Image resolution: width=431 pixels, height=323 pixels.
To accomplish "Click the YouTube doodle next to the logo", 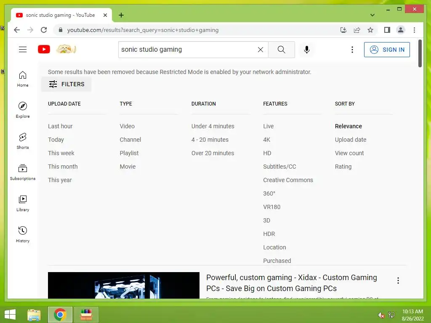I will pos(66,50).
